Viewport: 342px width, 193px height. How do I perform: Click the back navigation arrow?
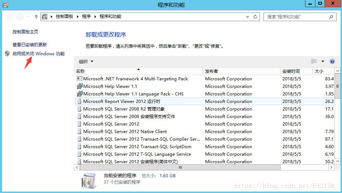click(9, 17)
